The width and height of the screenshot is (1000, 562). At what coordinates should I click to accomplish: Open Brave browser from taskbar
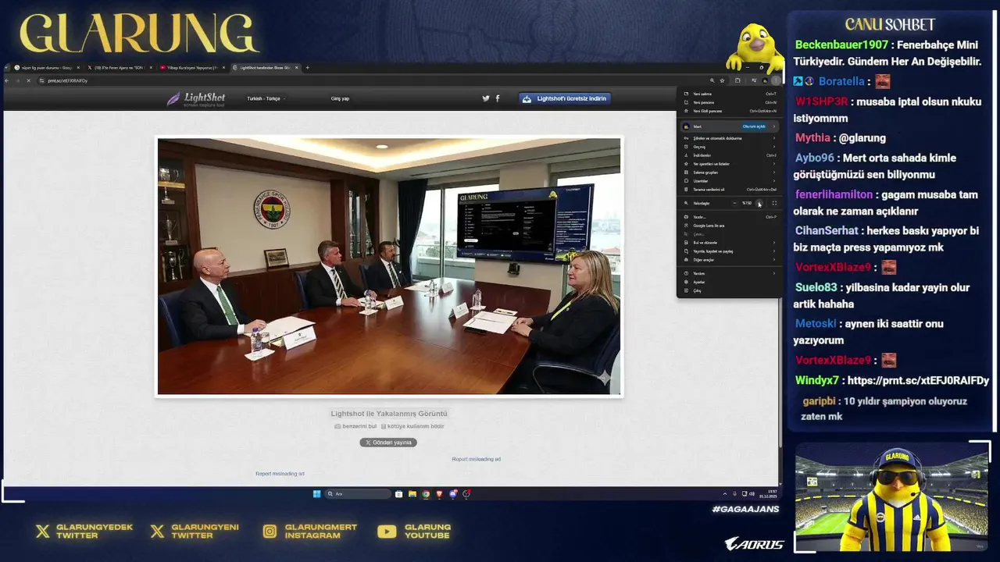click(x=439, y=494)
